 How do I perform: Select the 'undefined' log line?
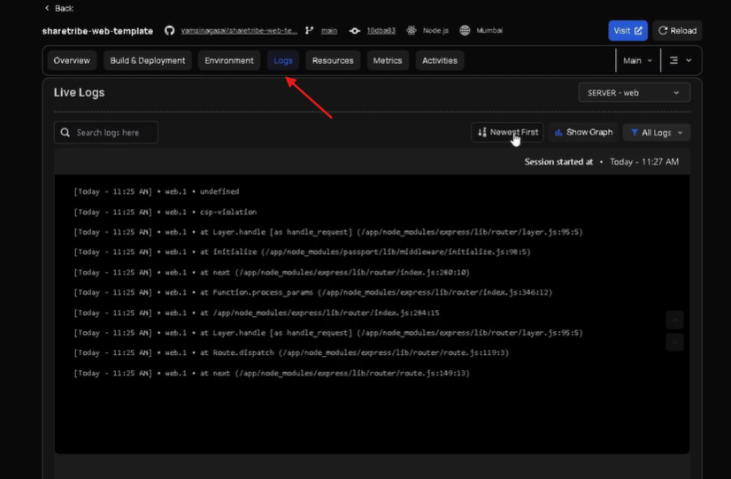click(156, 192)
